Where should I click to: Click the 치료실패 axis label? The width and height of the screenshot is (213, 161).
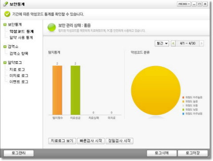pyautogui.click(x=94, y=118)
